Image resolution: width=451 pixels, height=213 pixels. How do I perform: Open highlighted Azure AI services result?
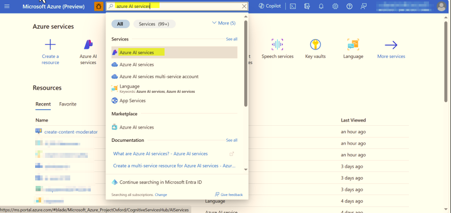tap(174, 52)
